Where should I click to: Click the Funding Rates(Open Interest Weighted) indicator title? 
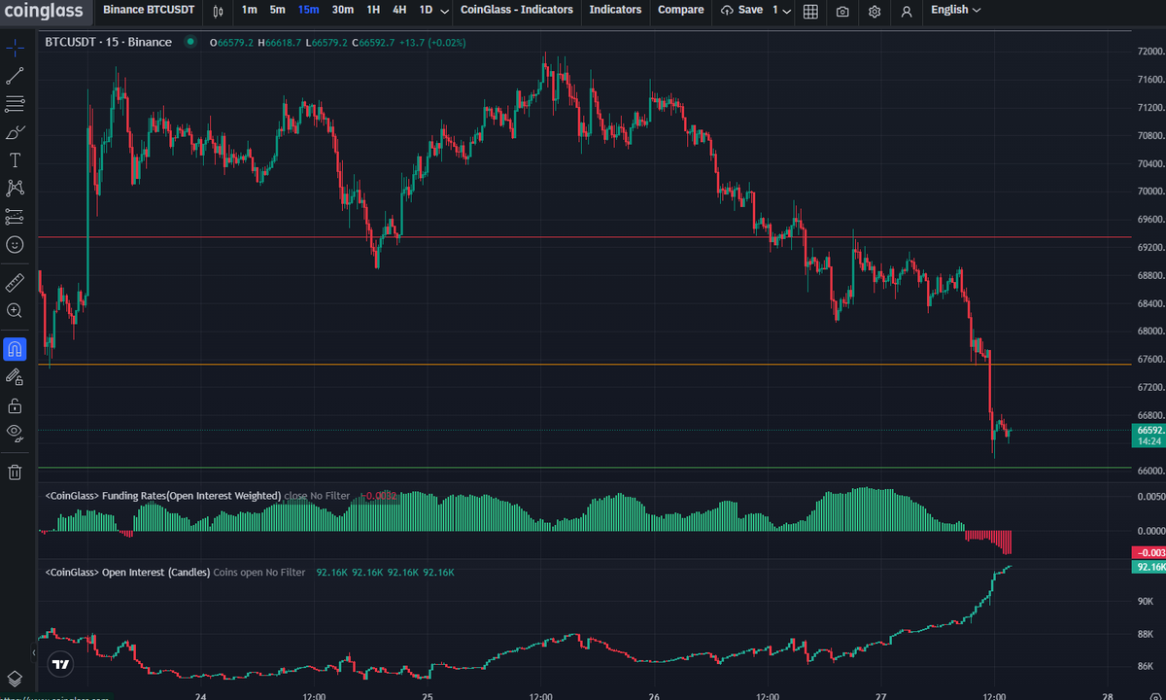tap(163, 496)
